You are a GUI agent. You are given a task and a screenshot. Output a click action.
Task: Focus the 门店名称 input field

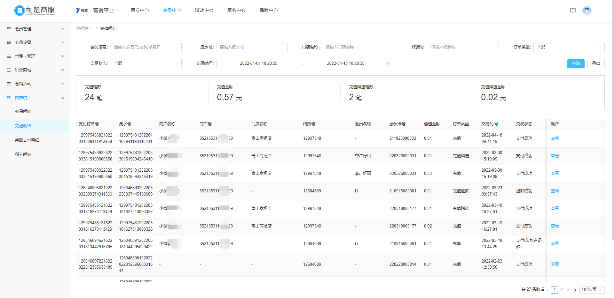pos(358,48)
